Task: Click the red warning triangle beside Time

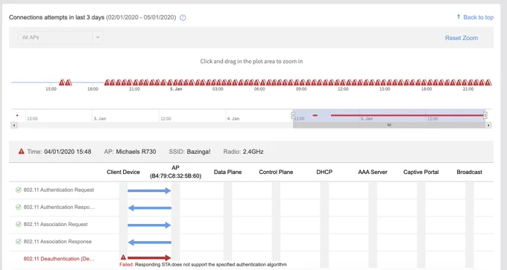Action: (x=22, y=151)
